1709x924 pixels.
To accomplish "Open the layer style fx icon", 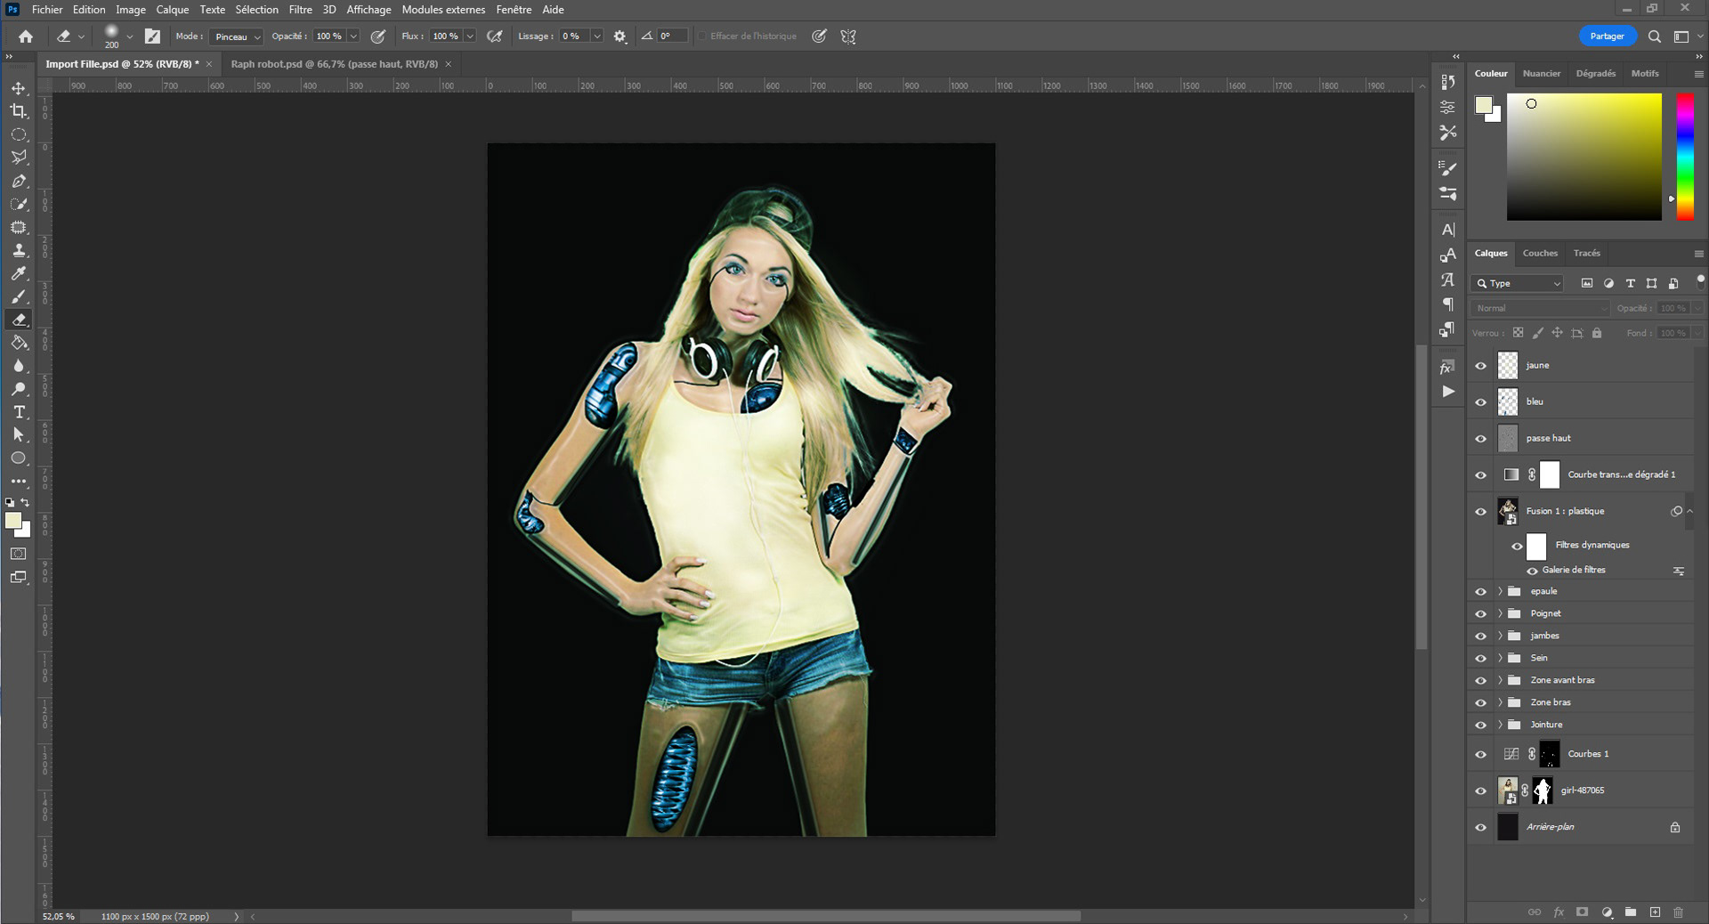I will tap(1559, 912).
